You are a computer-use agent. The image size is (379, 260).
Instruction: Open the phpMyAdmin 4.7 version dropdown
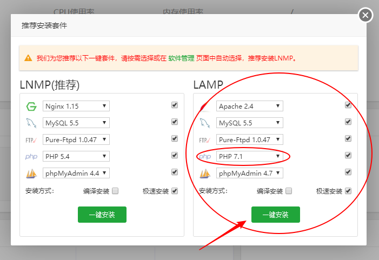[250, 173]
